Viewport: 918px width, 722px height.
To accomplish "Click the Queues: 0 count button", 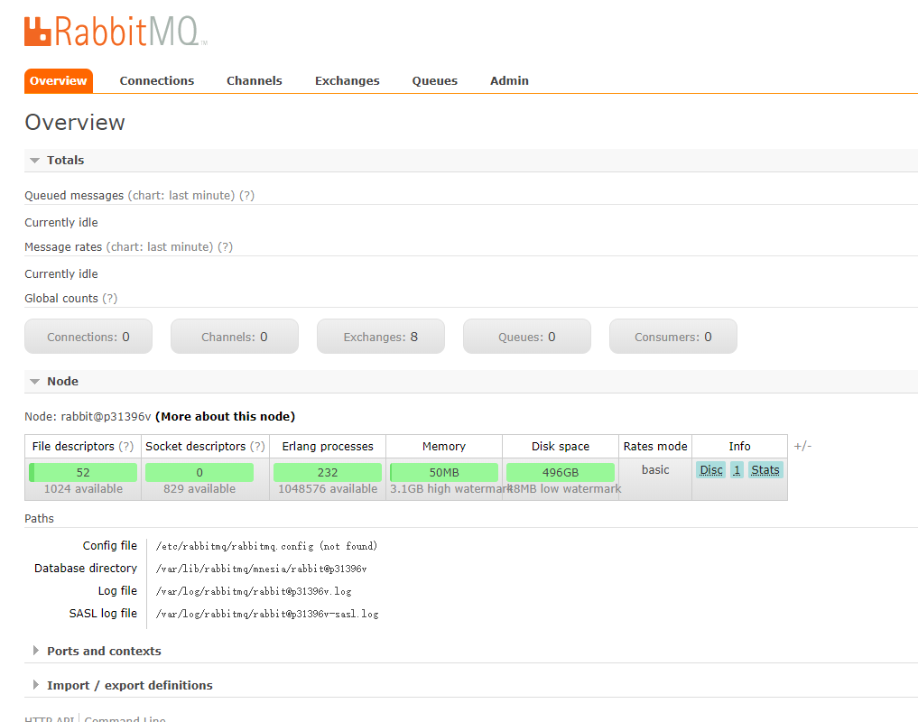I will 527,337.
